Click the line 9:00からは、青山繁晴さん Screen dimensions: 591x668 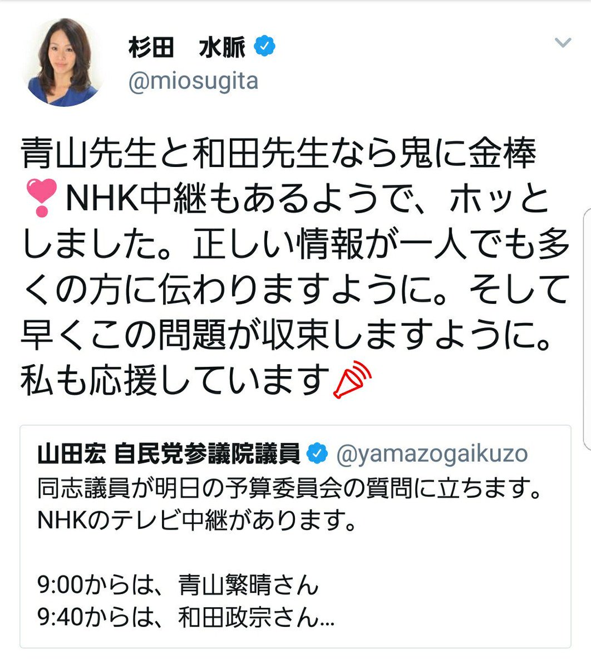pyautogui.click(x=178, y=585)
